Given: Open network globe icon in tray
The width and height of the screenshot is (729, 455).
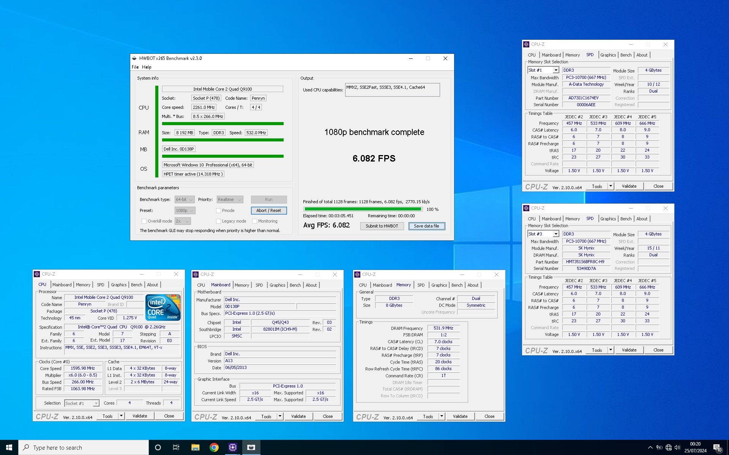Looking at the screenshot, I should [x=669, y=447].
